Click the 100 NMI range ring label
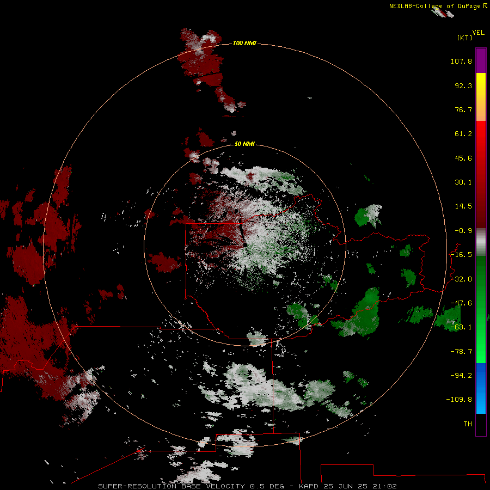The width and height of the screenshot is (490, 490). (244, 43)
